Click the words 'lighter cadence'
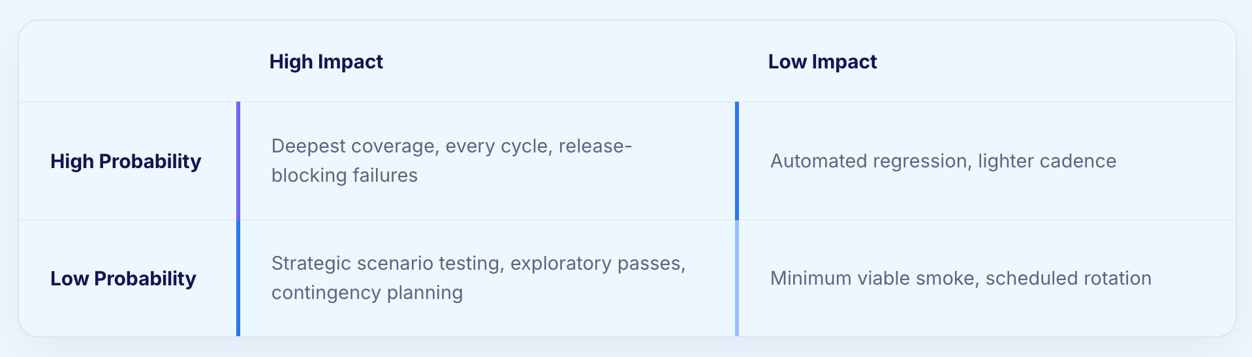The image size is (1252, 357). [x=1047, y=161]
